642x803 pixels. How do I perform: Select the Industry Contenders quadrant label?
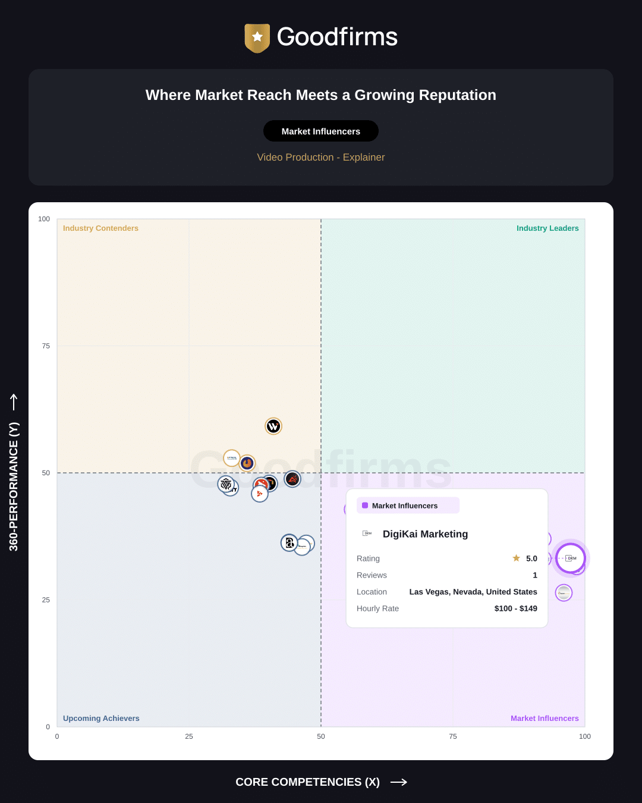[100, 228]
